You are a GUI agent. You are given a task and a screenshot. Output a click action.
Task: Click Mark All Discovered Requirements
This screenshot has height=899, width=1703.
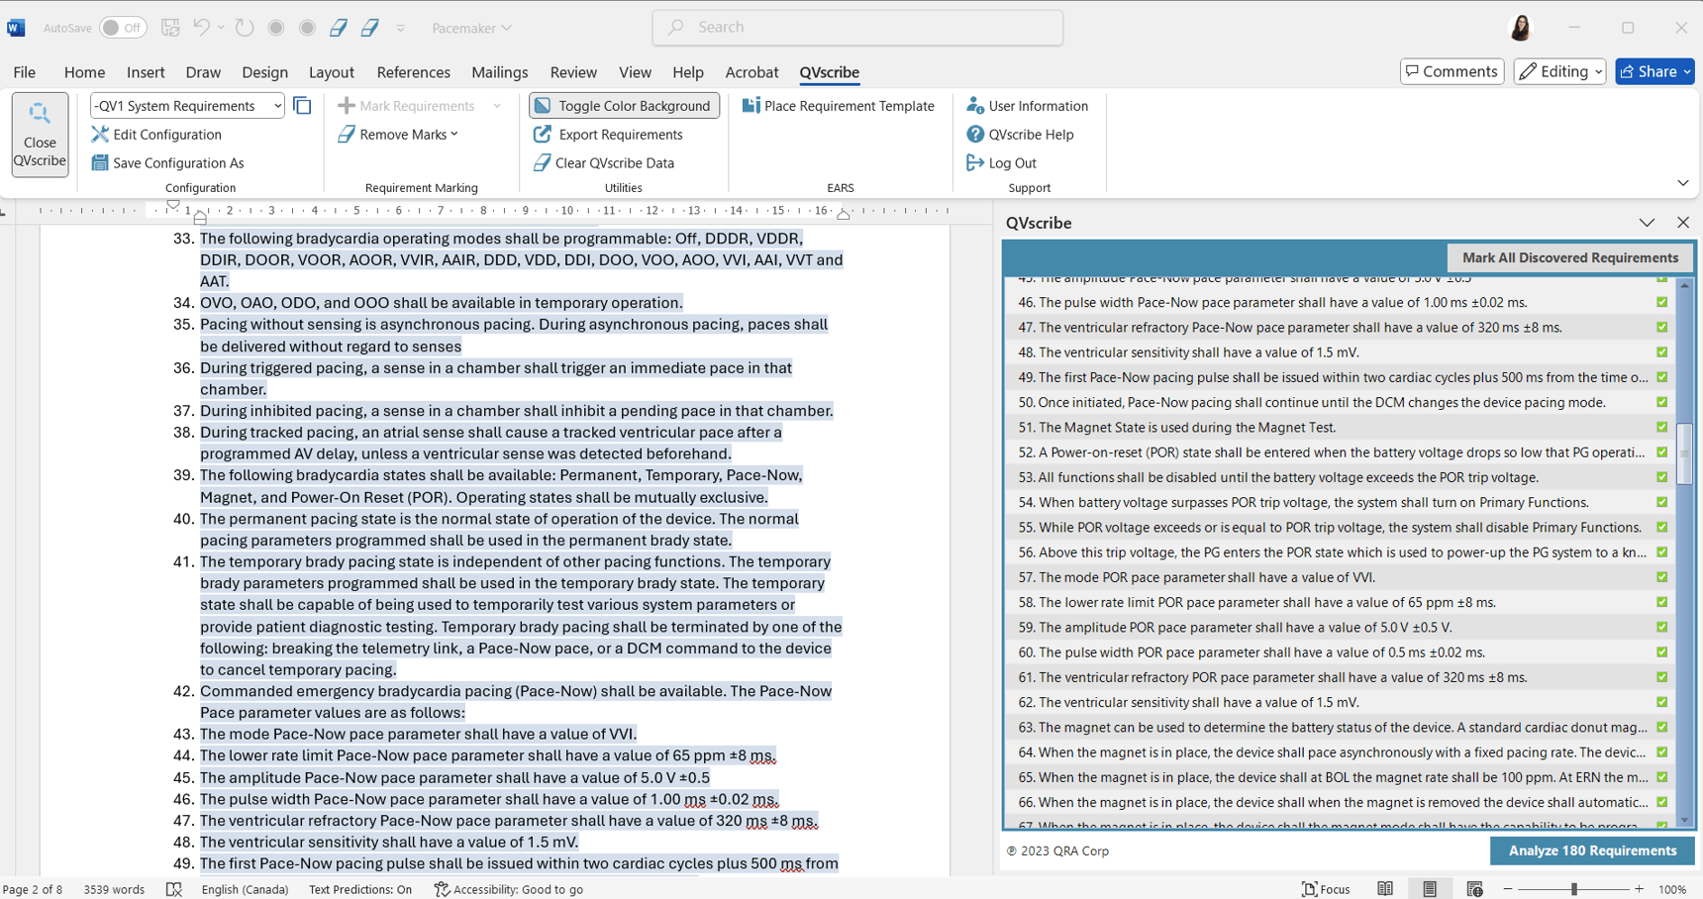(x=1569, y=257)
